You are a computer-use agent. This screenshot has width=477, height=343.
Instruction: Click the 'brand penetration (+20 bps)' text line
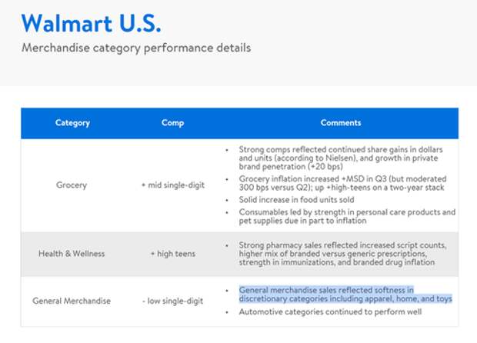pos(291,167)
